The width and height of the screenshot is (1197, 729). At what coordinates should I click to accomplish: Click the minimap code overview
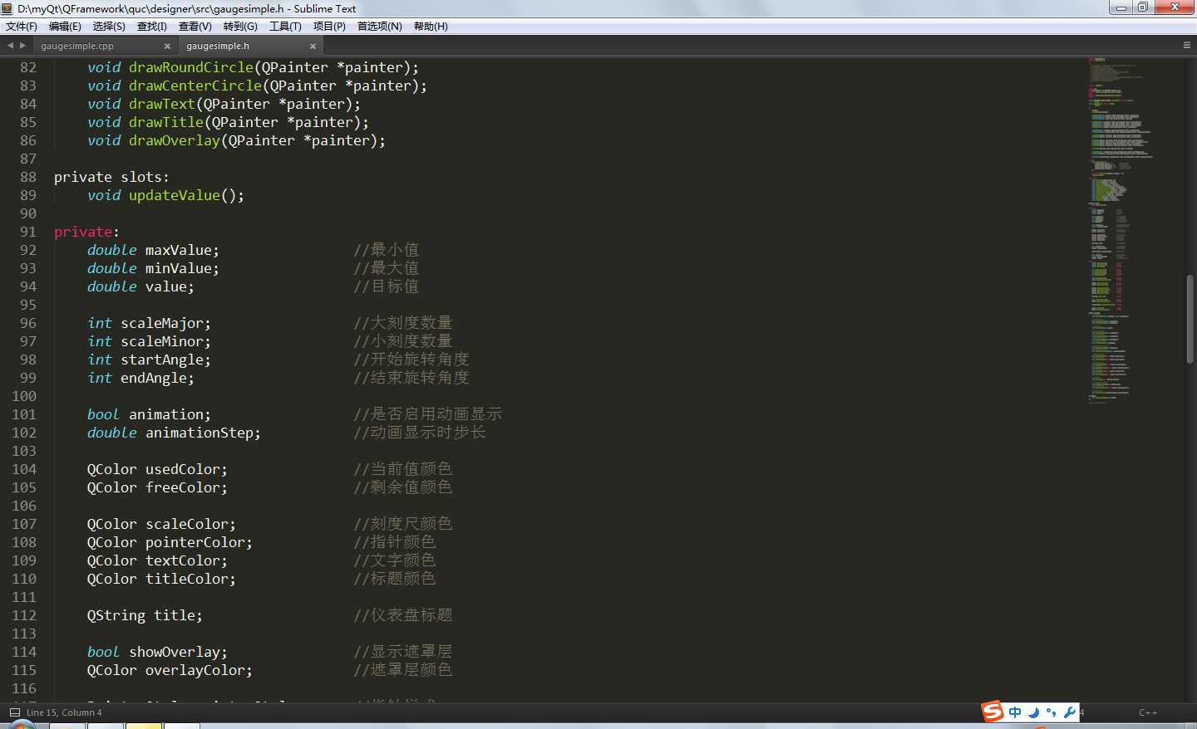pyautogui.click(x=1121, y=230)
